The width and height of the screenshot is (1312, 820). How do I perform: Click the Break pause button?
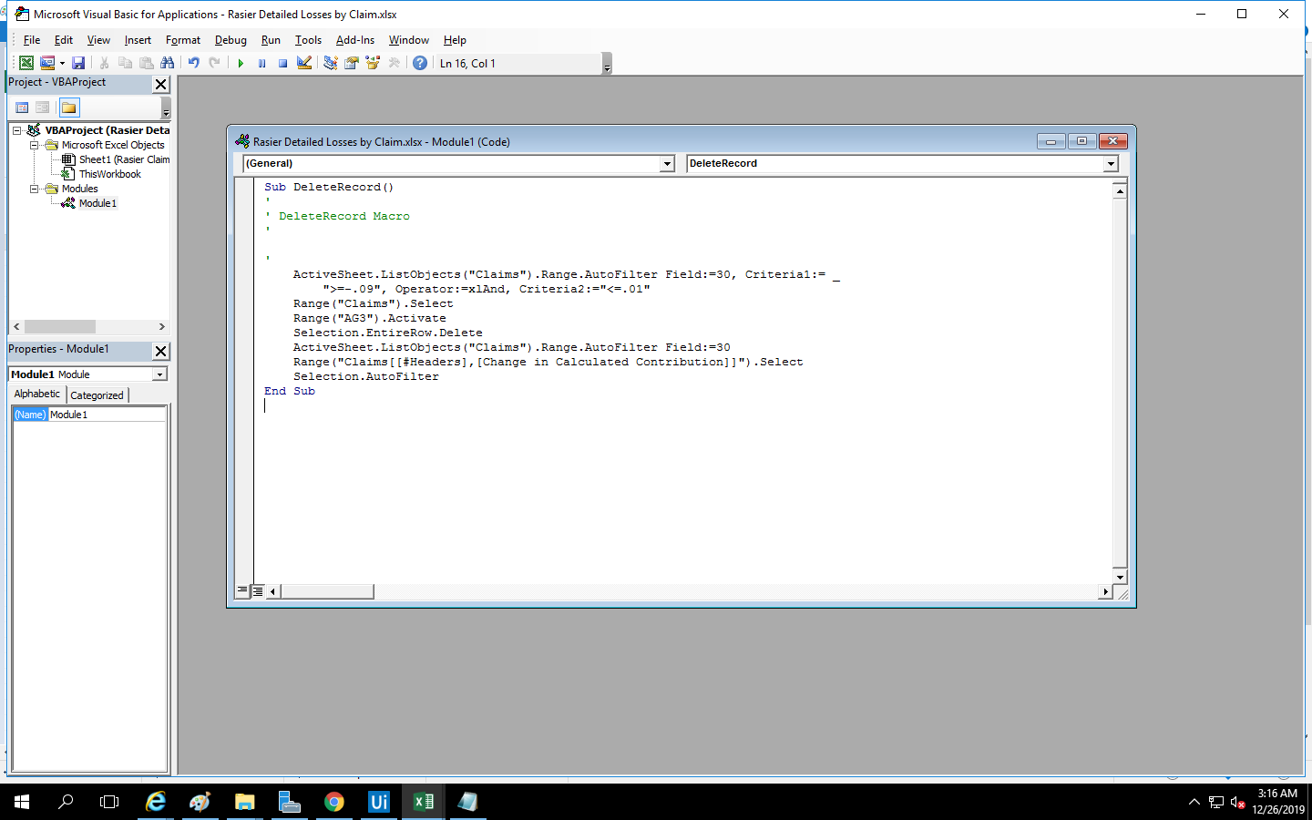coord(261,63)
